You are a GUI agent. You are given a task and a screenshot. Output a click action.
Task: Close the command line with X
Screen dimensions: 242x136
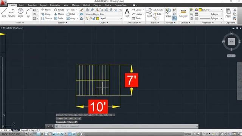(48, 126)
